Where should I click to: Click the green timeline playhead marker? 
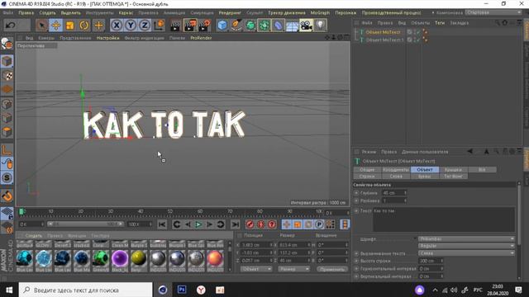(x=21, y=211)
